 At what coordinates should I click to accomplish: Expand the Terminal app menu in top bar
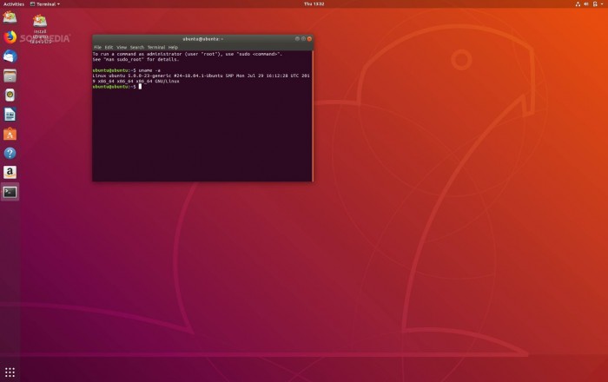(x=45, y=4)
